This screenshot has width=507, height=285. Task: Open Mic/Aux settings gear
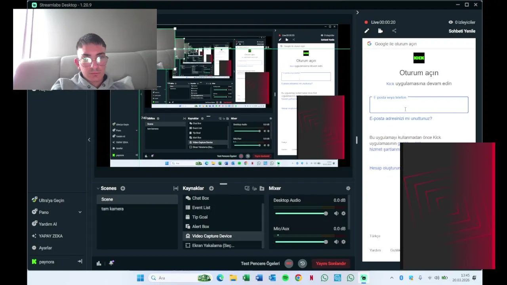click(x=343, y=242)
